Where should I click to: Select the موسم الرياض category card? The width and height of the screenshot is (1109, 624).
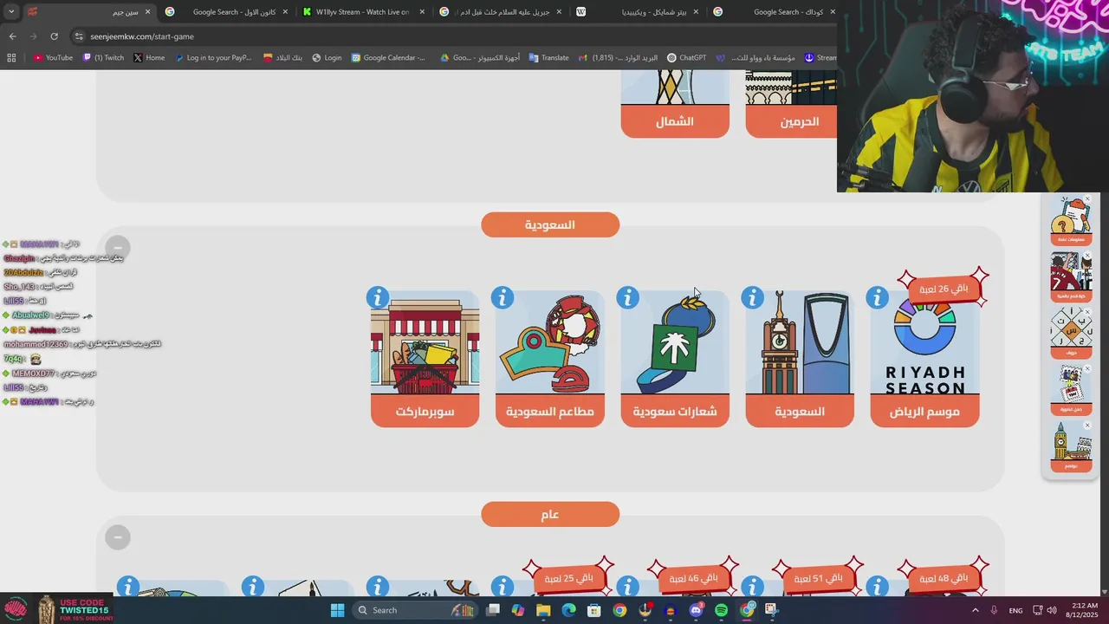click(x=924, y=359)
